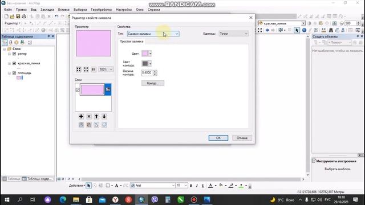Screen dimensions: 365x205
Task: Open the Единицы units dropdown
Action: [233, 34]
